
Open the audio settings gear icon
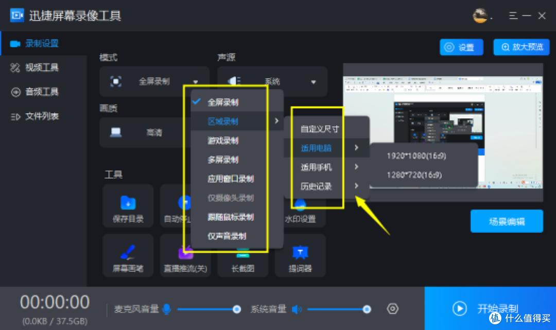tap(392, 309)
